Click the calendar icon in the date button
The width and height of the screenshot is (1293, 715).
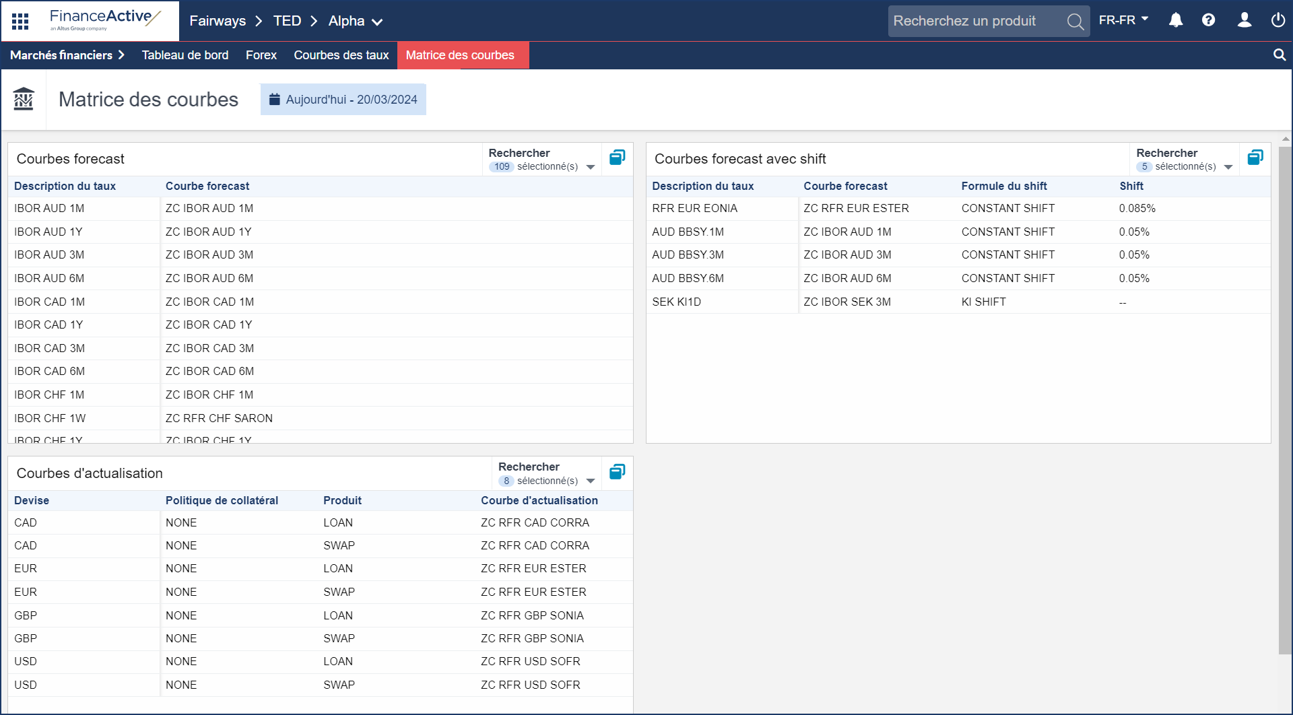(274, 100)
